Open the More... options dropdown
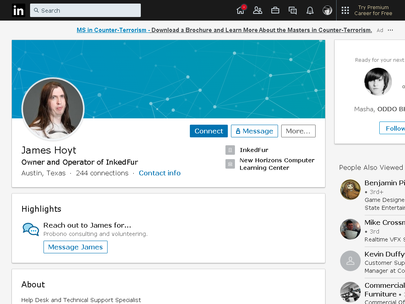Screen dimensions: 405x304 point(298,131)
